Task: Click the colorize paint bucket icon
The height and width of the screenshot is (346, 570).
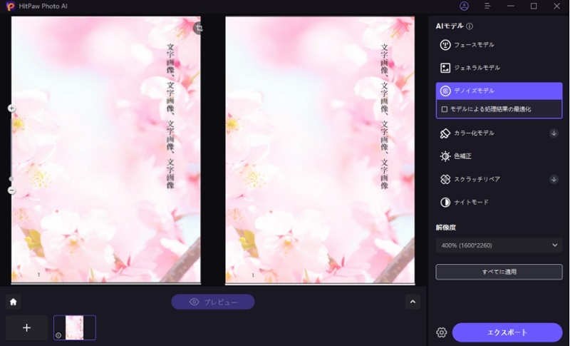Action: pyautogui.click(x=445, y=133)
